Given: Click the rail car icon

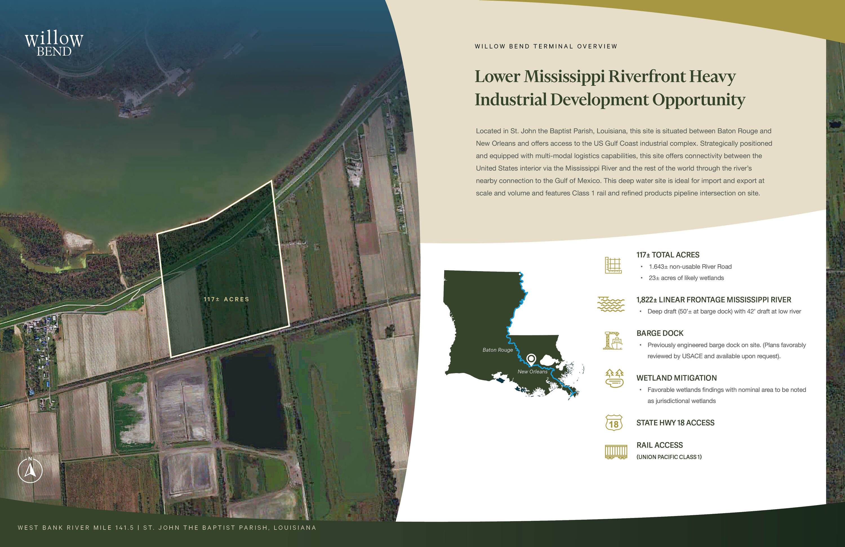Looking at the screenshot, I should pyautogui.click(x=616, y=452).
